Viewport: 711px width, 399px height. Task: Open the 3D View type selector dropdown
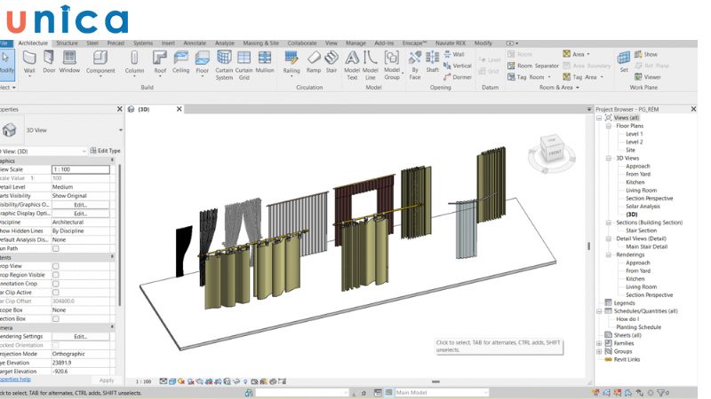121,130
